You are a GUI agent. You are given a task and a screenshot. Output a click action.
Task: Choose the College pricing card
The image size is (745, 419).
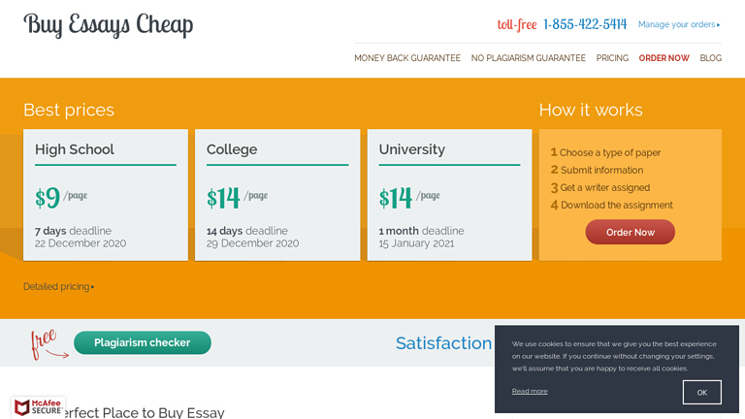(277, 195)
